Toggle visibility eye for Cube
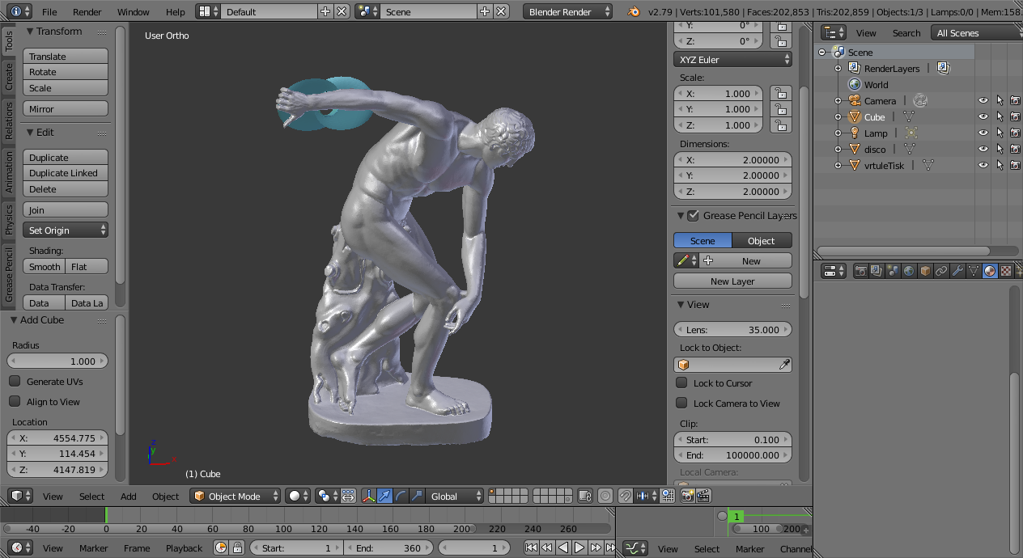This screenshot has height=558, width=1023. click(983, 117)
